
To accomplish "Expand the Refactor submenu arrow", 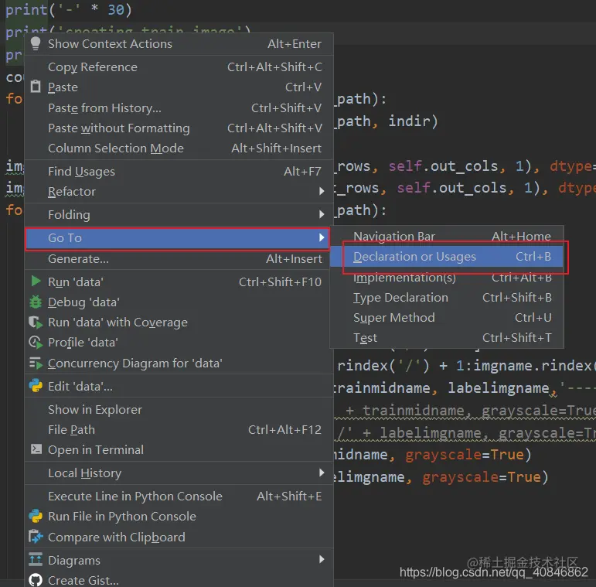I will 322,191.
